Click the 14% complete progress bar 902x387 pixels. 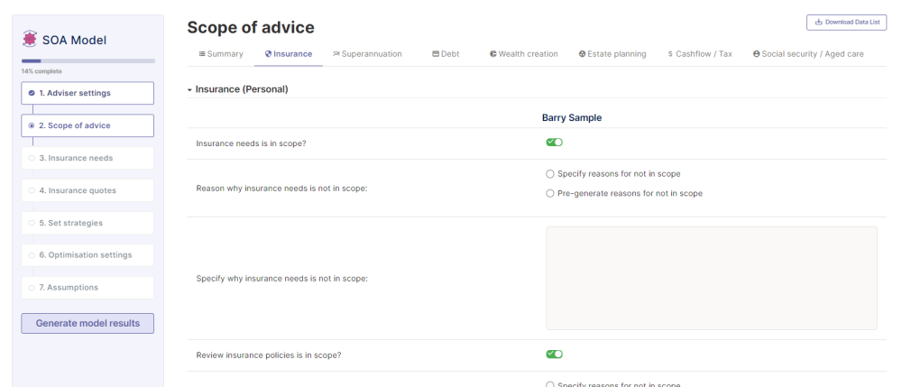(x=87, y=60)
